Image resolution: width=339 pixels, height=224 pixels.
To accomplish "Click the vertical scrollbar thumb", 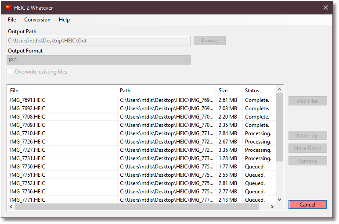I will tap(279, 127).
